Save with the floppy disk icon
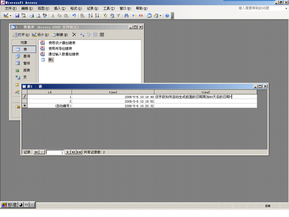The image size is (289, 217). 17,16
